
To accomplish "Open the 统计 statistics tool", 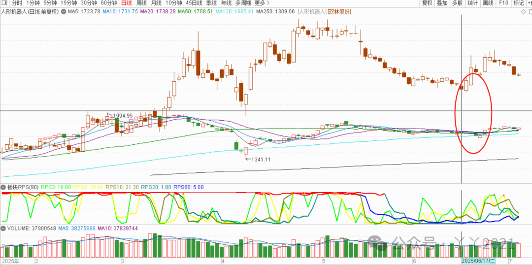I will [x=472, y=3].
